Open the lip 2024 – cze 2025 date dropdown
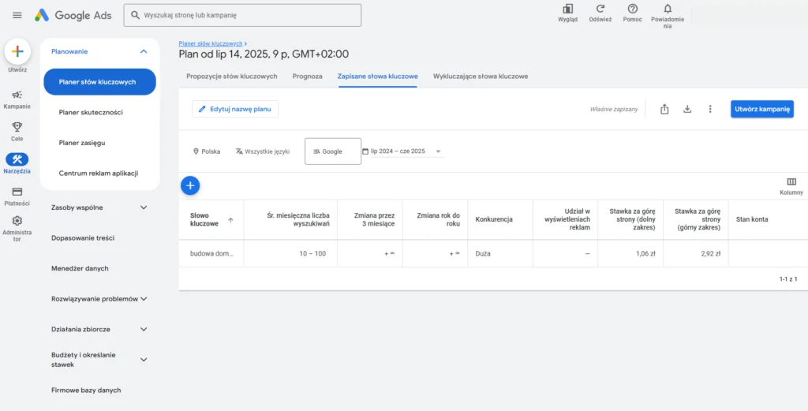This screenshot has width=808, height=411. (x=402, y=151)
